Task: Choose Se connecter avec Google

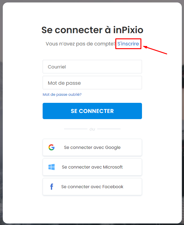Action: click(92, 147)
